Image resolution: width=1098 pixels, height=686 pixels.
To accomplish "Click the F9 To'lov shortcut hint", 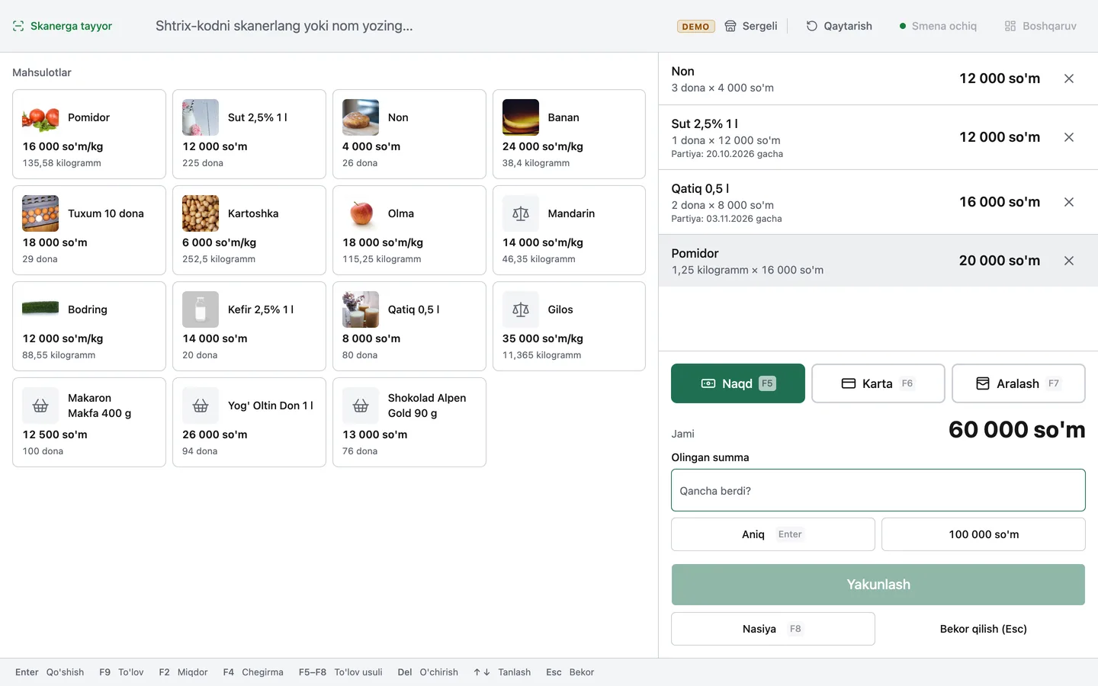I will click(x=121, y=672).
